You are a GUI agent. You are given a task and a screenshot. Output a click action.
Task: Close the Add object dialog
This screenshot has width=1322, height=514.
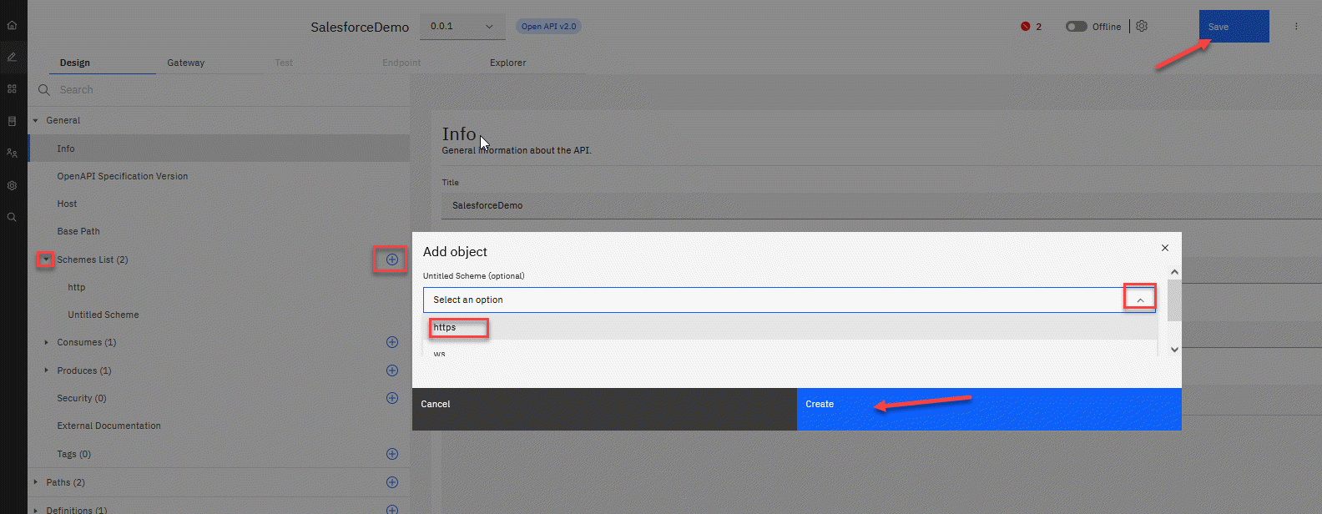1165,248
